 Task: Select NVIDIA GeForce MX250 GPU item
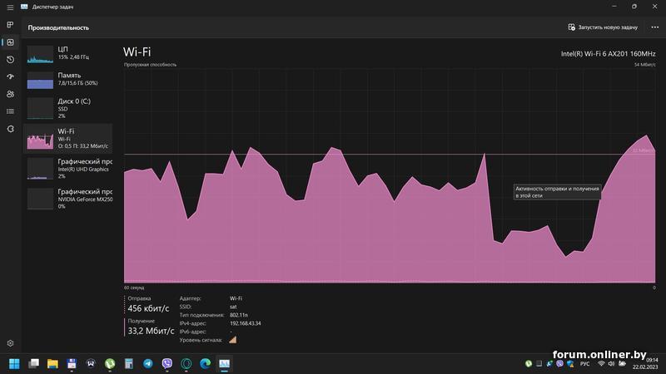67,198
